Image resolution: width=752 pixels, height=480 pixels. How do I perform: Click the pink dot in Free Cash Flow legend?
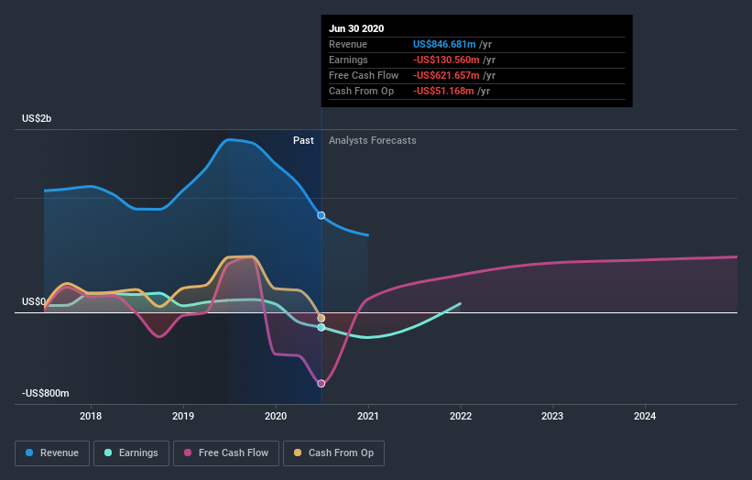(x=188, y=453)
